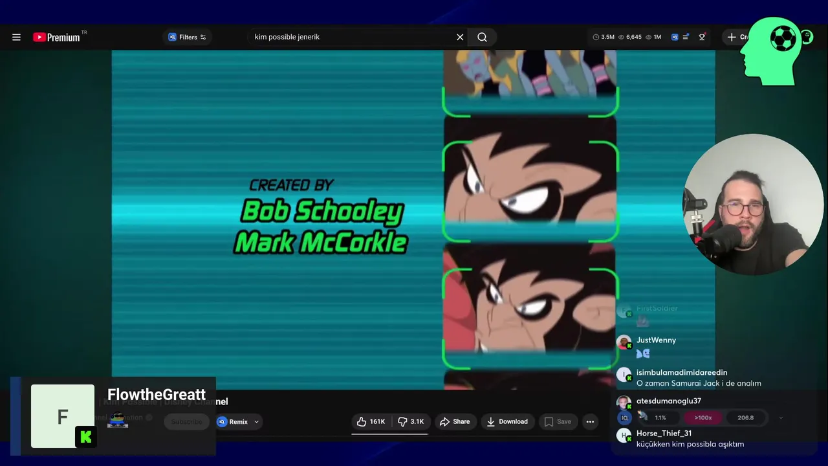This screenshot has height=466, width=828.
Task: Dislike the video showing 3.1K
Action: pyautogui.click(x=411, y=421)
